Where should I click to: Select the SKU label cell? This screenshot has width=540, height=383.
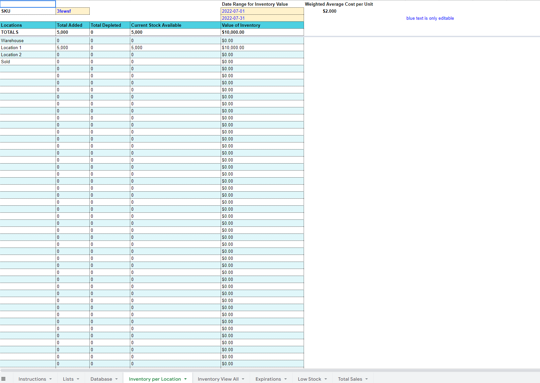[28, 11]
